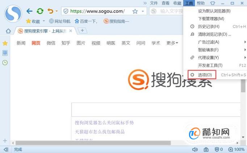The image size is (247, 153).
Task: Open a new tab with plus button
Action: tap(82, 30)
